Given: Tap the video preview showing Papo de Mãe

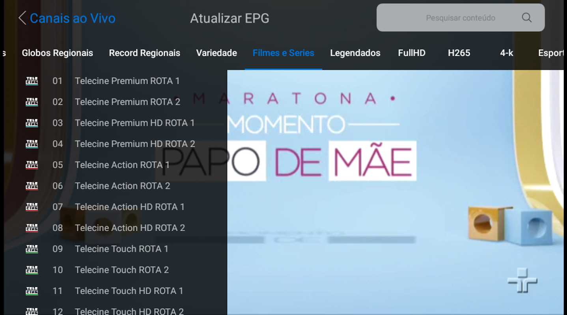Looking at the screenshot, I should (x=395, y=192).
